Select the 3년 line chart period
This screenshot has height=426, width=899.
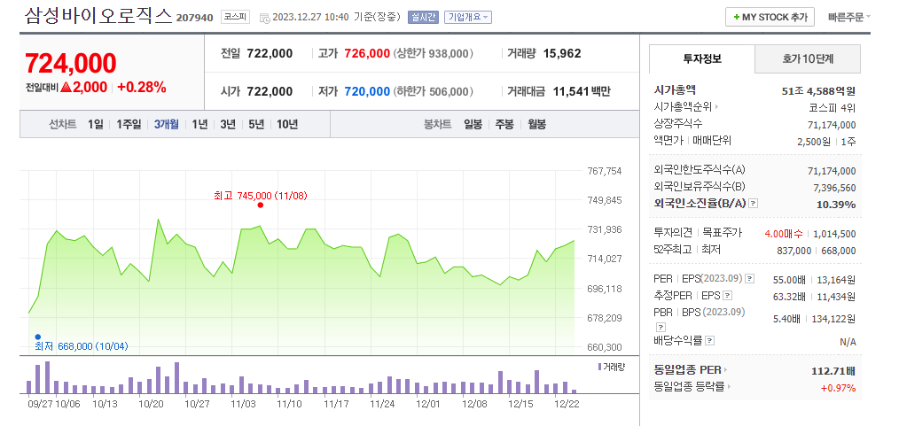(x=228, y=124)
